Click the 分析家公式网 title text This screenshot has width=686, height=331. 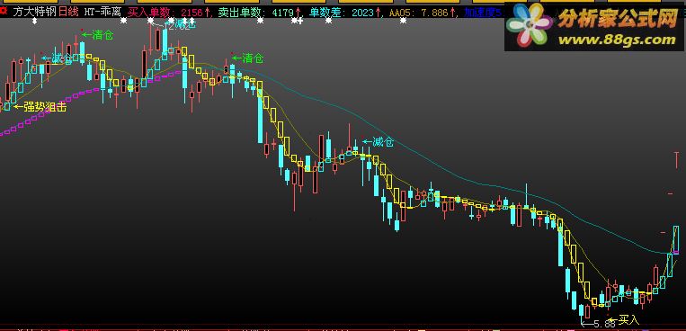coord(618,19)
